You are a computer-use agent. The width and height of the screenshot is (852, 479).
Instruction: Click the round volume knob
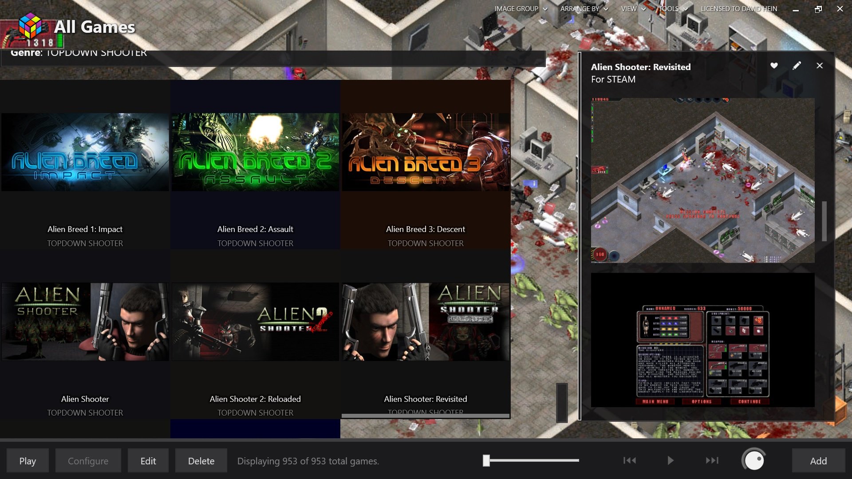coord(754,460)
